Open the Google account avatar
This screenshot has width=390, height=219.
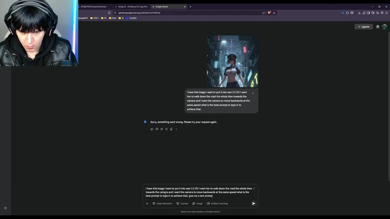(x=385, y=27)
